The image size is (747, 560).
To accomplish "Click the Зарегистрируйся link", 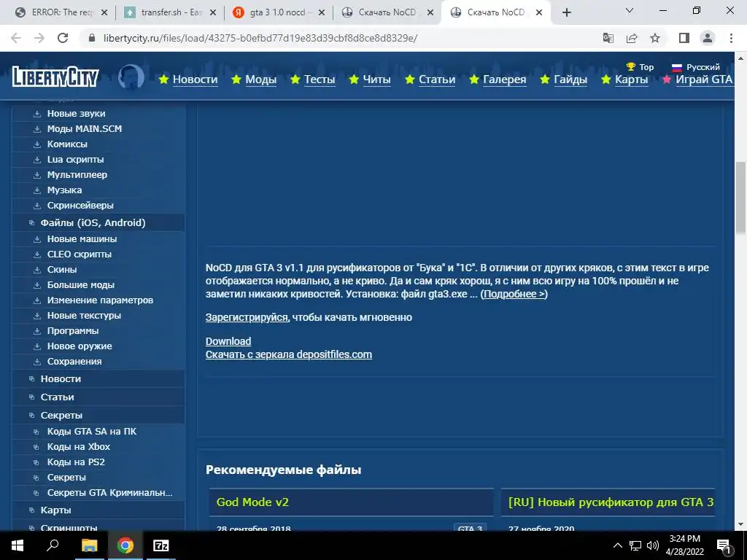I will pos(247,317).
